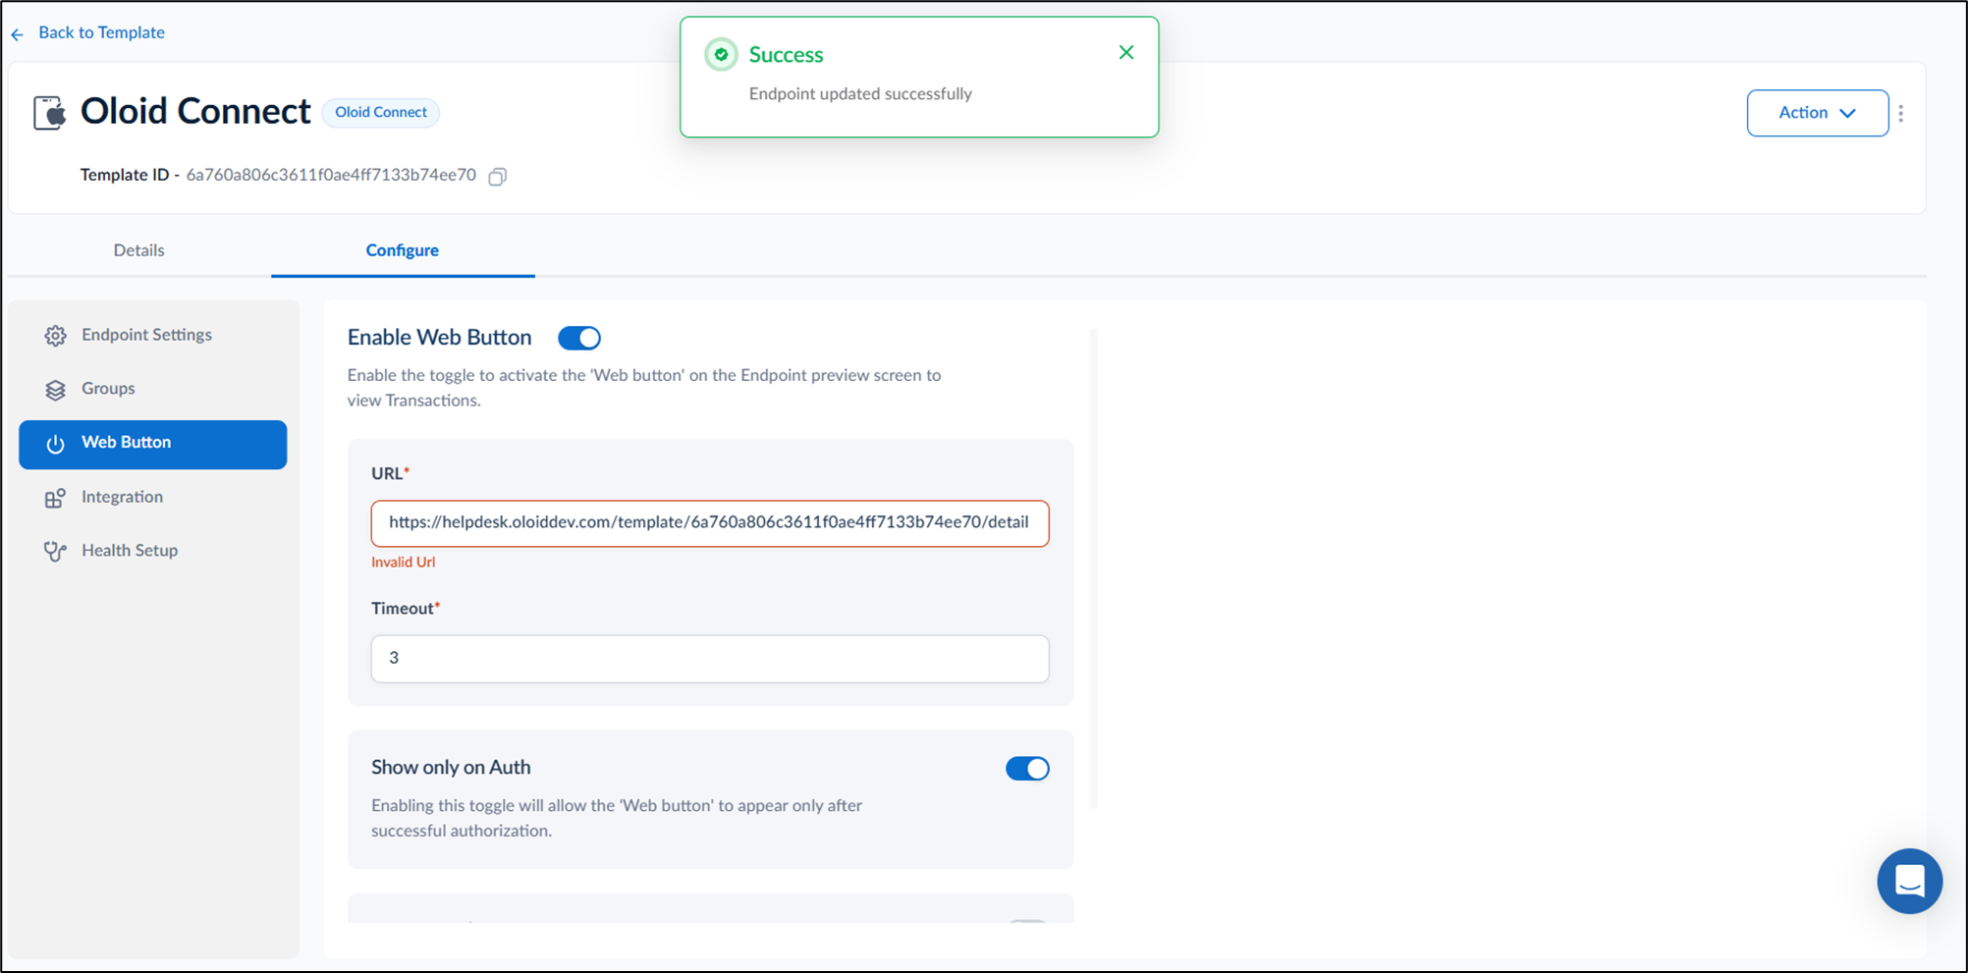Open Integration in the sidebar
Screen dimensions: 1968x973
(x=153, y=497)
